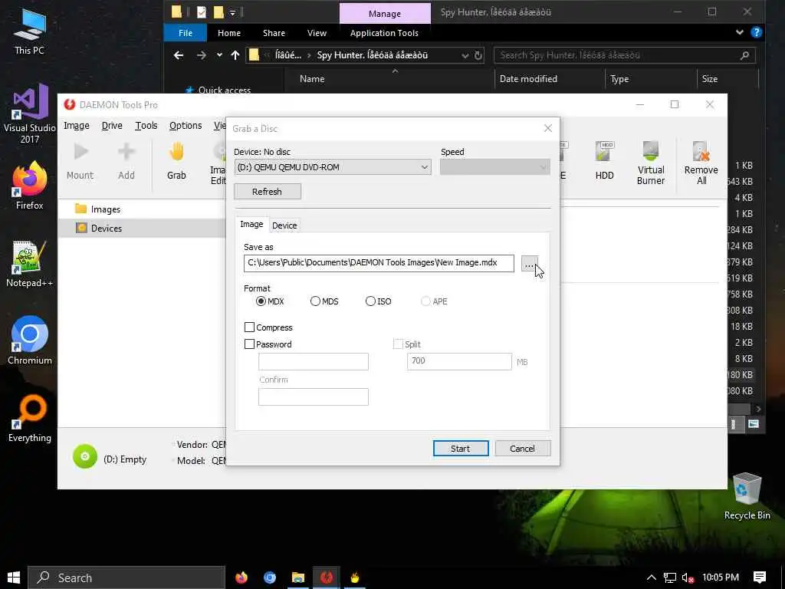The width and height of the screenshot is (785, 589).
Task: Open the Application Tools ribbon tab
Action: 384,32
